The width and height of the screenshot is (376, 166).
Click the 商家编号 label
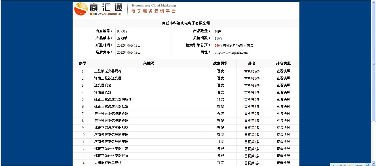click(104, 31)
